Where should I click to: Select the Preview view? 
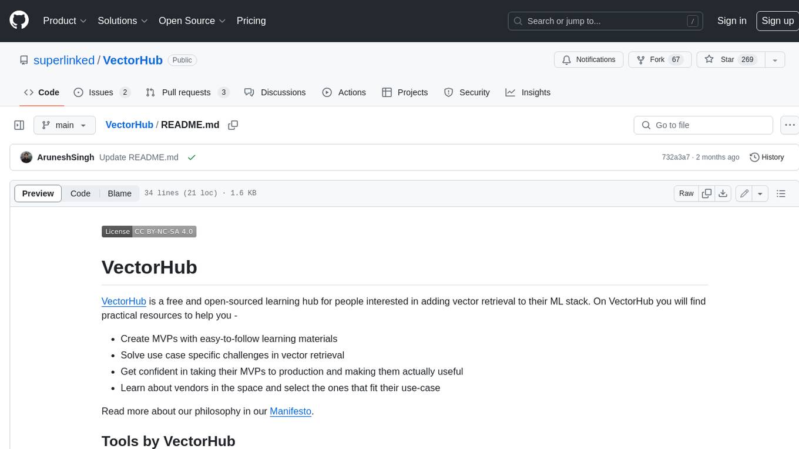38,193
